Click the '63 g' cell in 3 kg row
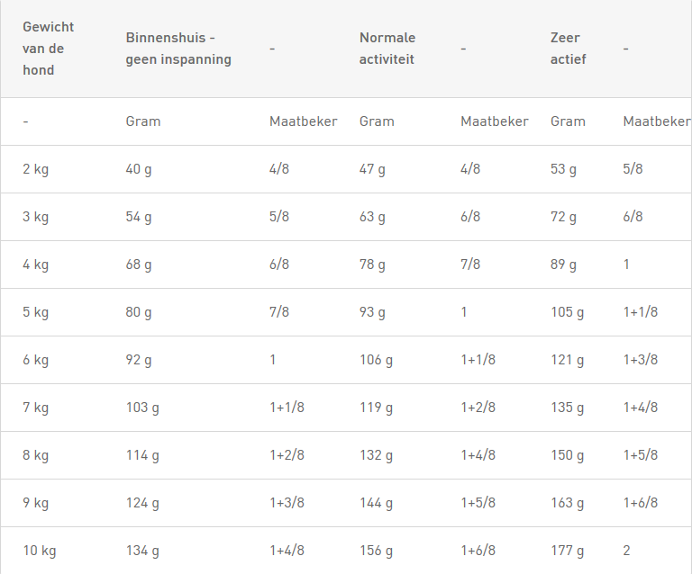The image size is (692, 574). [x=372, y=217]
